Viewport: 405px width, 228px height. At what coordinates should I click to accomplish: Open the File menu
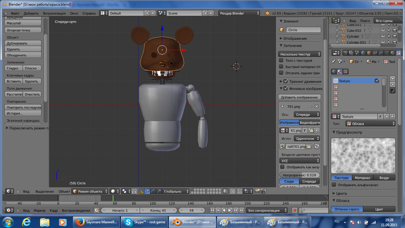pos(15,13)
